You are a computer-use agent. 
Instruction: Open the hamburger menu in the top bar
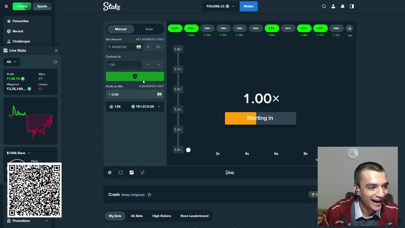coord(6,6)
